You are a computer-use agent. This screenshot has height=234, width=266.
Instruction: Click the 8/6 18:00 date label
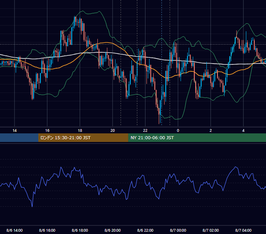(x=80, y=230)
